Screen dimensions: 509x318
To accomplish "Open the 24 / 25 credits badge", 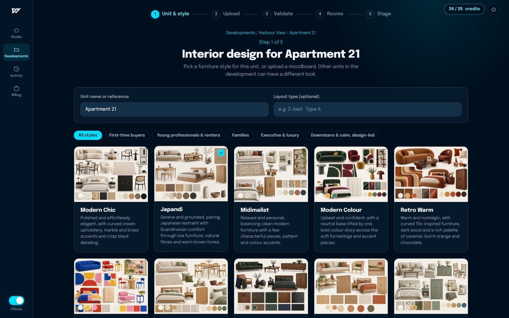I will [x=464, y=9].
